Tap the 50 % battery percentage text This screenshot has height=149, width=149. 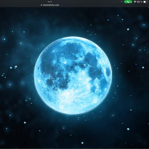[x=140, y=2]
